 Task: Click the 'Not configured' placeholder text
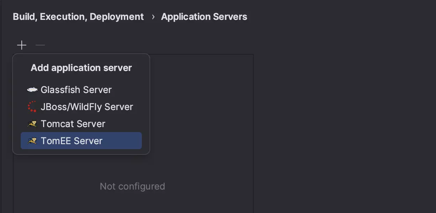(x=132, y=186)
